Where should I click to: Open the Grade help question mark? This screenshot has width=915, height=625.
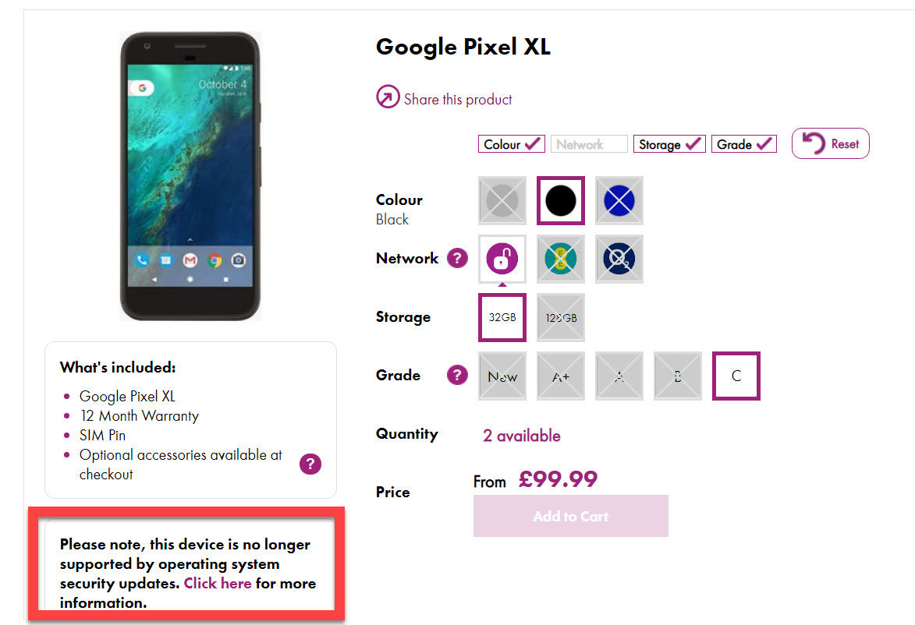(x=457, y=375)
